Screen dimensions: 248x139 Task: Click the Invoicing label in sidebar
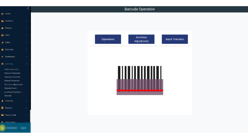[x=9, y=101]
